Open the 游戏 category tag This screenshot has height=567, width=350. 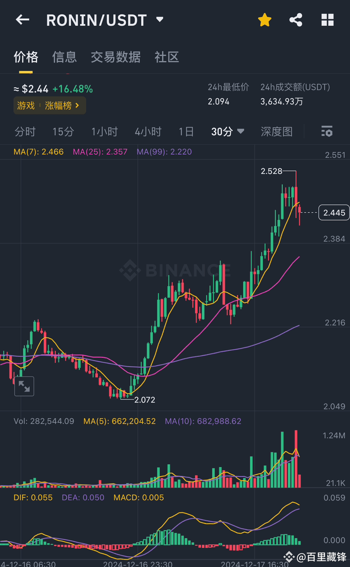pyautogui.click(x=25, y=105)
